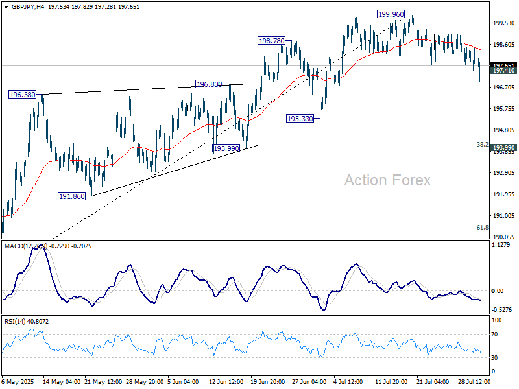Select the 6 May 2025 date marker
The width and height of the screenshot is (519, 389).
[18, 382]
